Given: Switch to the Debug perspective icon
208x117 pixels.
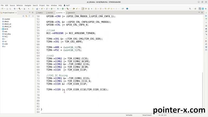Looking at the screenshot, I should [x=206, y=9].
